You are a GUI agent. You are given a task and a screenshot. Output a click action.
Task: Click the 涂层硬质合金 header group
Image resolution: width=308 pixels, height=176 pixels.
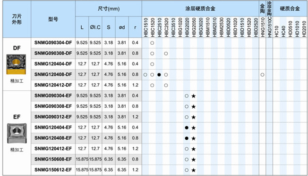tap(200, 8)
